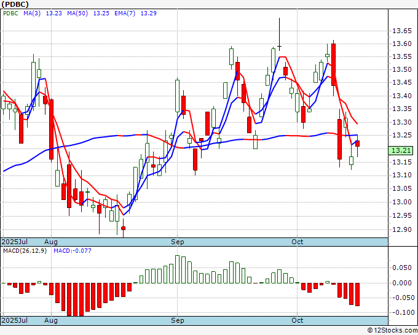Click the 13.65 price axis label
Image resolution: width=418 pixels, height=335 pixels.
click(x=402, y=31)
